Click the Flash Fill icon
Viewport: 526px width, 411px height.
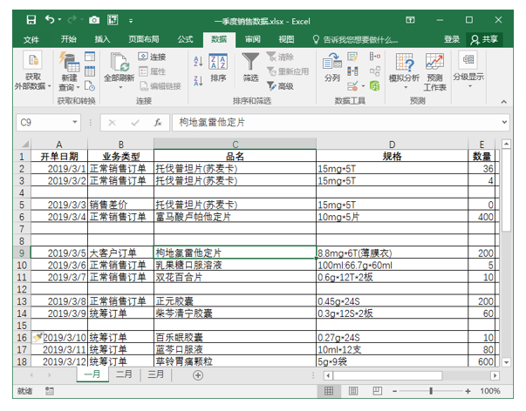tap(352, 57)
